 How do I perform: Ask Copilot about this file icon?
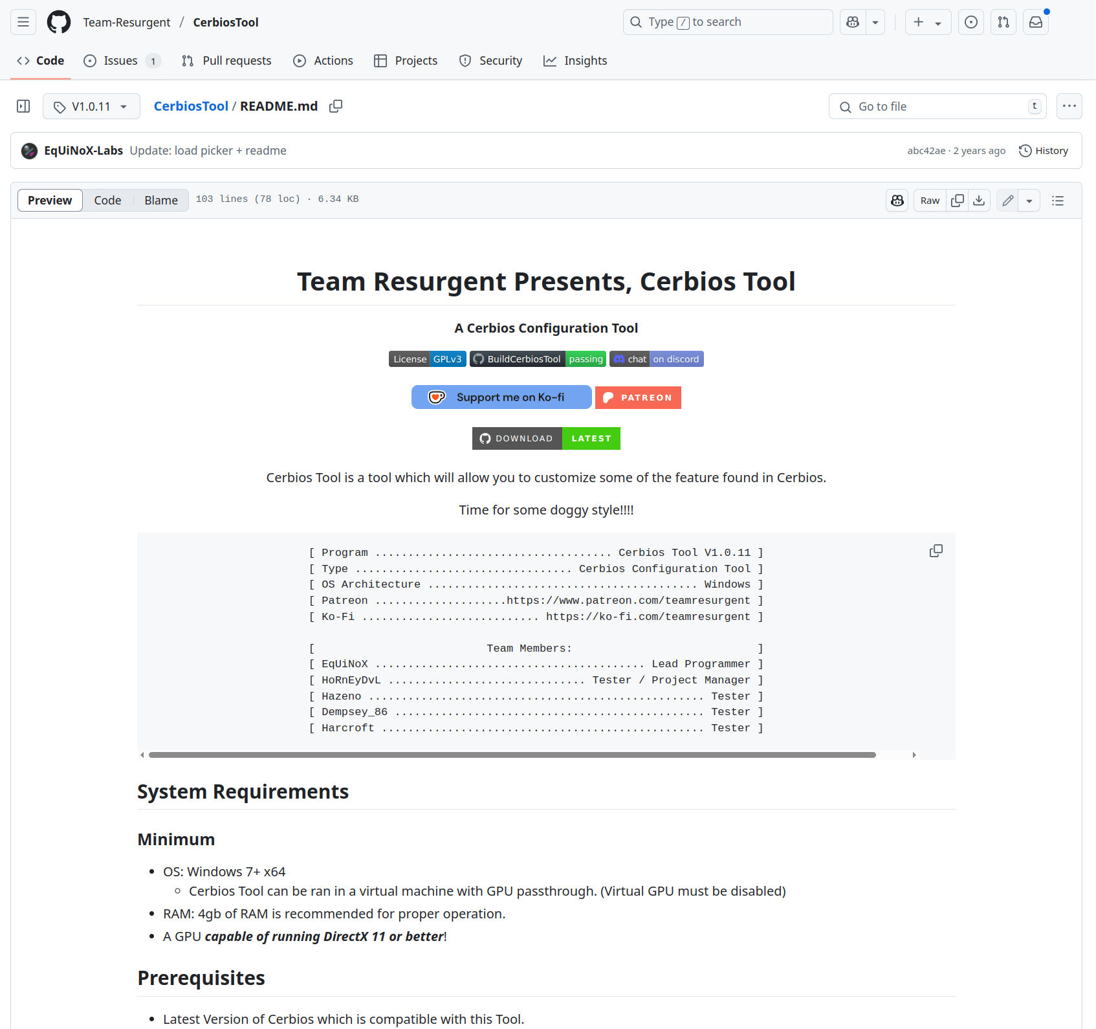897,201
